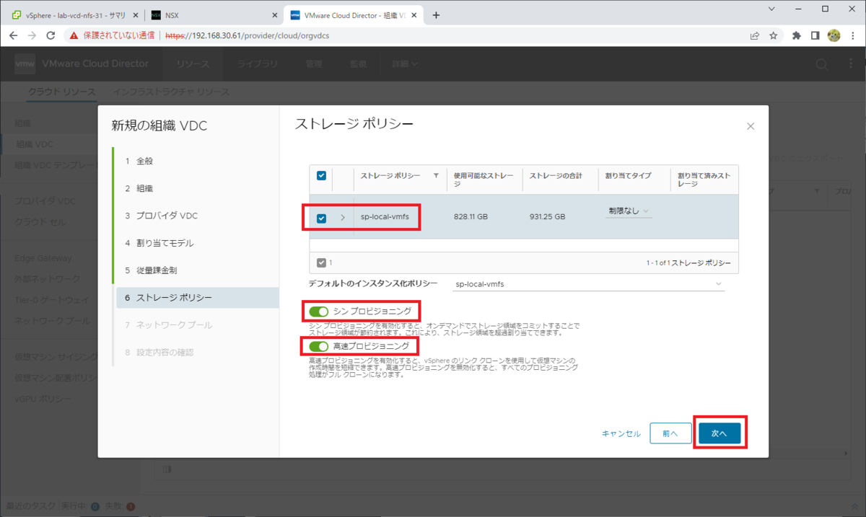Select 組織 VDC in the left sidebar
Screen dimensions: 866x517
pos(34,144)
